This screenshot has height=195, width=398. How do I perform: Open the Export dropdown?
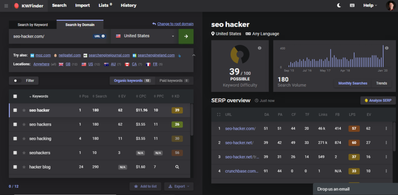179,186
